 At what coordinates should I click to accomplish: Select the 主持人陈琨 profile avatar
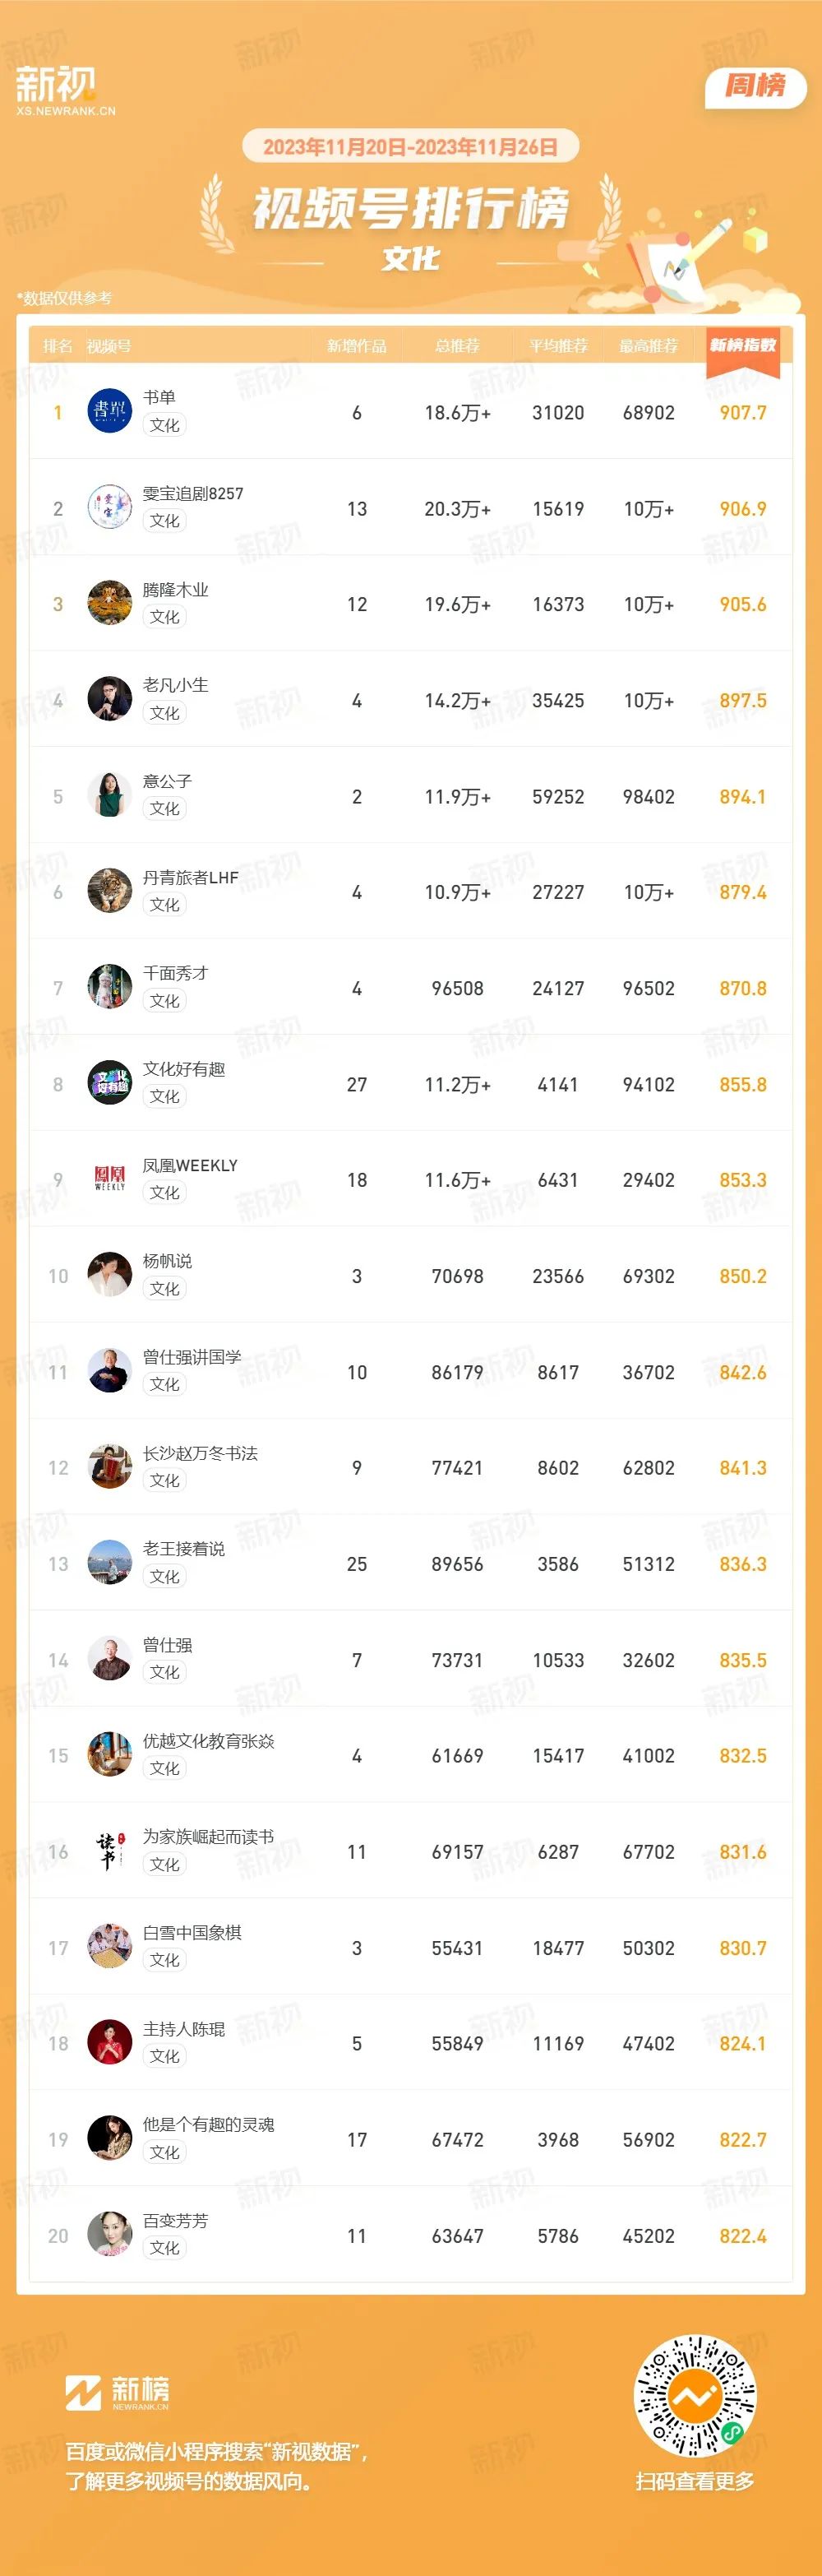110,2043
